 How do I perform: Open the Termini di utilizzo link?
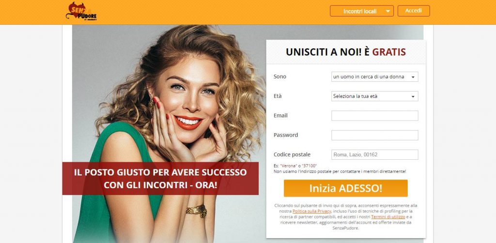388,217
